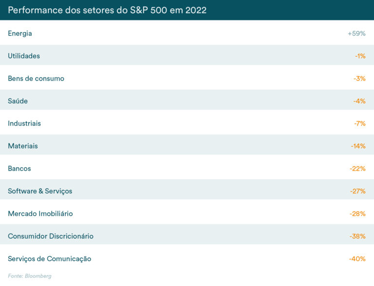Select the Saúde sector label
Image resolution: width=374 pixels, height=286 pixels.
(x=18, y=101)
